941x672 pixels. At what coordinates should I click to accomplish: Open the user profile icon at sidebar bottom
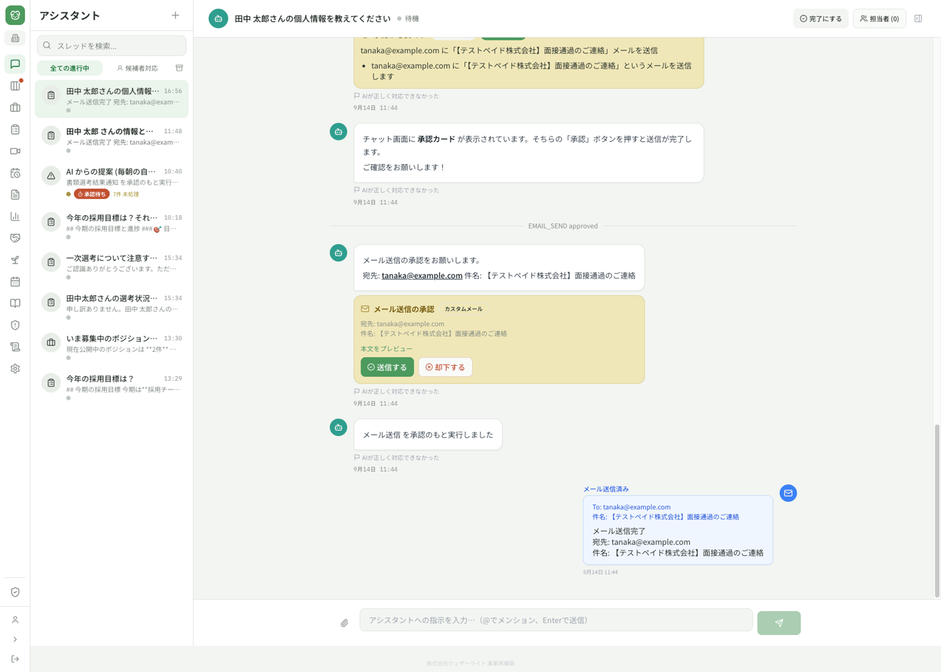click(15, 620)
